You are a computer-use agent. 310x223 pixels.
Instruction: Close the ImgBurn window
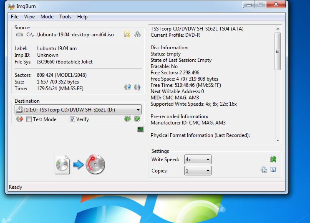click(276, 4)
